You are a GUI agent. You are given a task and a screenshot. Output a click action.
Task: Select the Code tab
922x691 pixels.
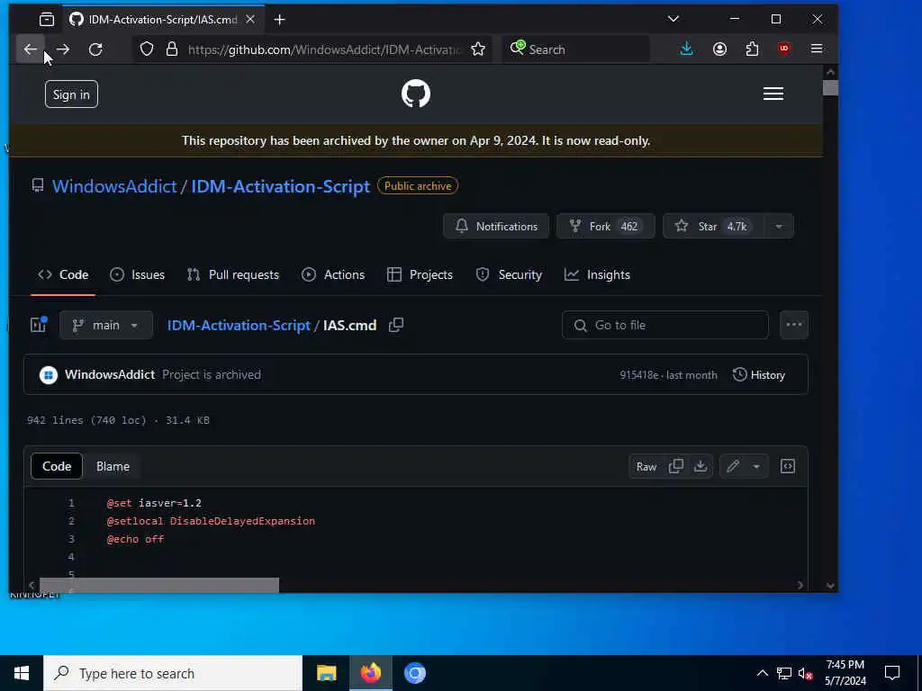pyautogui.click(x=63, y=275)
